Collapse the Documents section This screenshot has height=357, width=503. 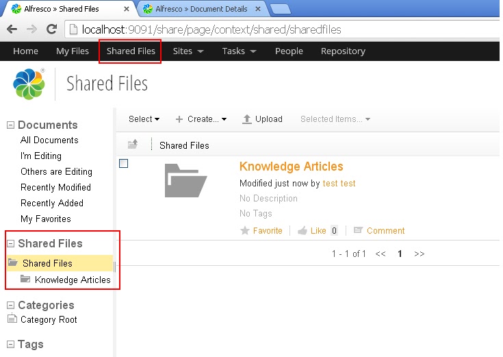(x=10, y=125)
